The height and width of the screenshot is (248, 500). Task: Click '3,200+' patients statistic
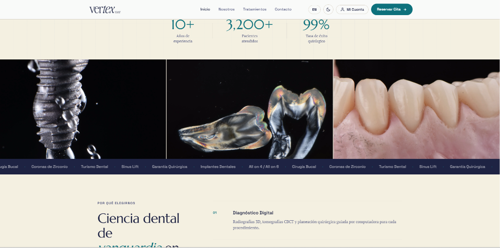pyautogui.click(x=250, y=25)
